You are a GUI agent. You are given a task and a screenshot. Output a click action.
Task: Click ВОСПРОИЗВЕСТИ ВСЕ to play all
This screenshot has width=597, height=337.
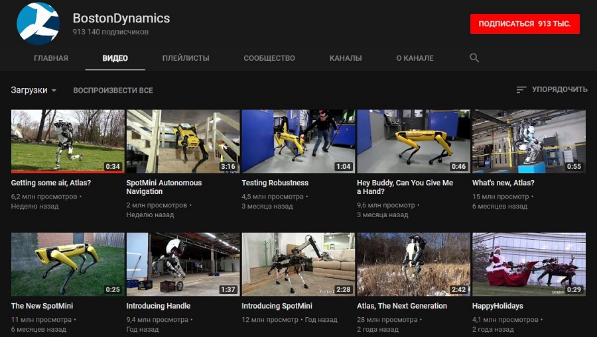pos(113,91)
